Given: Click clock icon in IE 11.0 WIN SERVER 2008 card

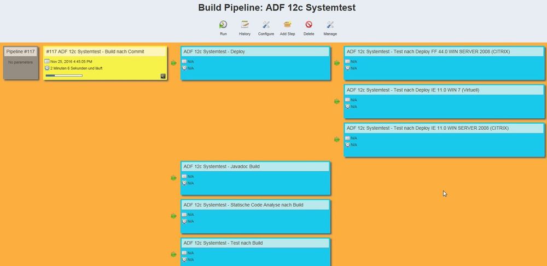Looking at the screenshot, I should (347, 144).
